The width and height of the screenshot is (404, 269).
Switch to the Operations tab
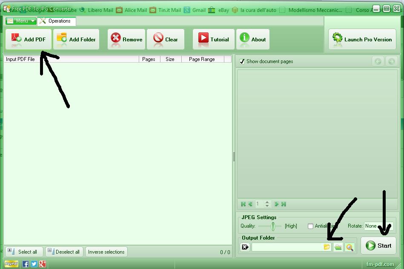57,21
